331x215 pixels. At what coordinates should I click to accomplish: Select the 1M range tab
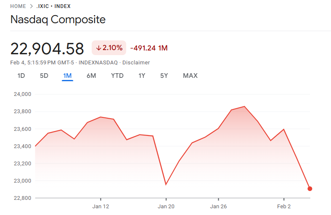click(x=67, y=76)
